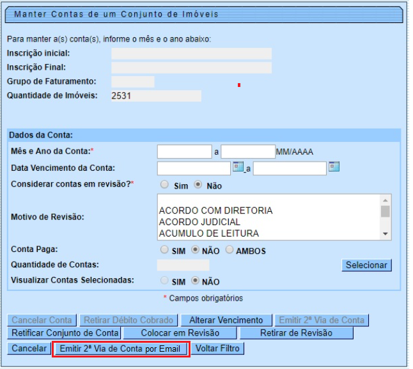Click the end Mês e Ano field
Viewport: 413px width, 369px height.
(x=248, y=152)
